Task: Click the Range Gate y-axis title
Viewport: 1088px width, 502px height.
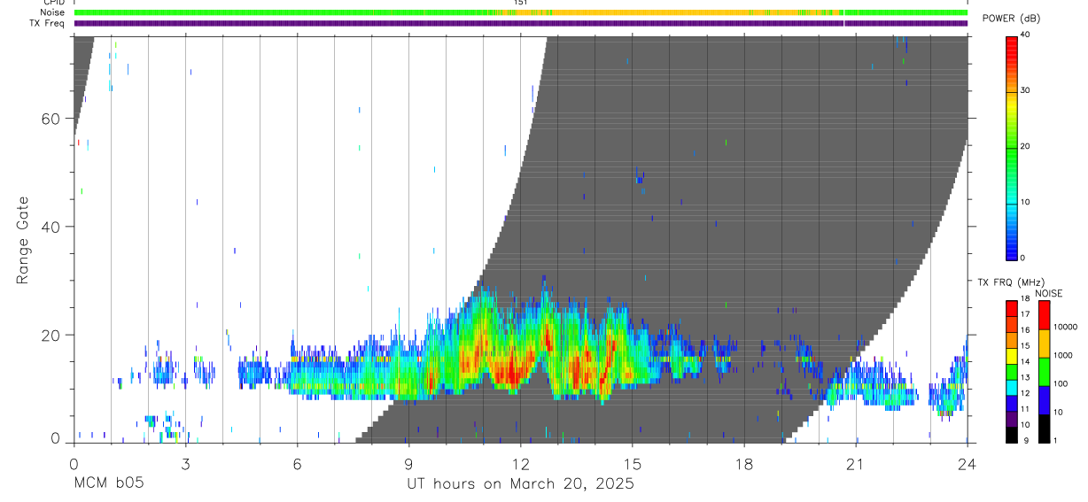Action: click(23, 240)
